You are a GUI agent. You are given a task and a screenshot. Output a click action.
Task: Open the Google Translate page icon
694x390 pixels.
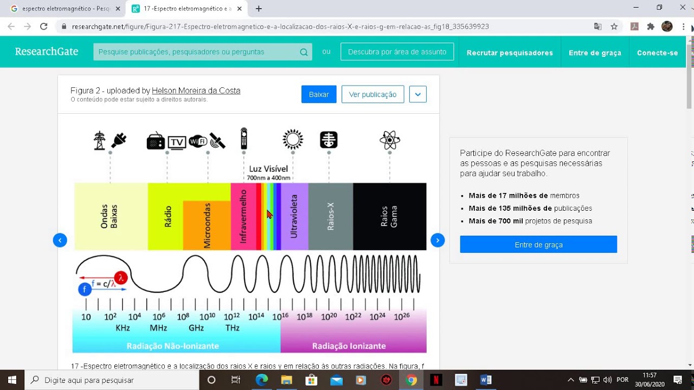click(597, 27)
